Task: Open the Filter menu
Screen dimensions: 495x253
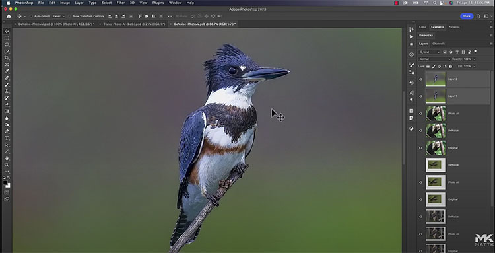Action: 121,3
